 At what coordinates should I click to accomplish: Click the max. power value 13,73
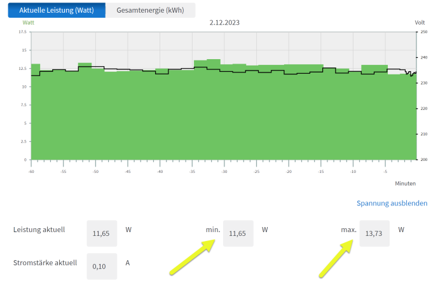click(374, 233)
